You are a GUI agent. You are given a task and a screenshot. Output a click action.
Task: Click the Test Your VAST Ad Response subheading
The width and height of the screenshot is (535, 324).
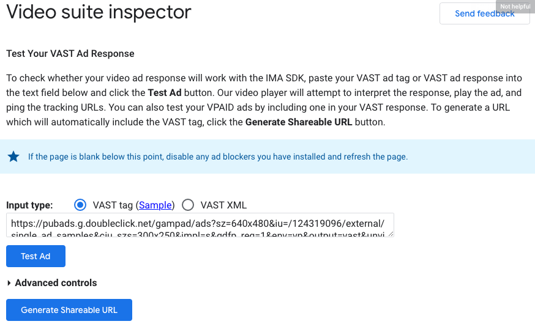70,54
